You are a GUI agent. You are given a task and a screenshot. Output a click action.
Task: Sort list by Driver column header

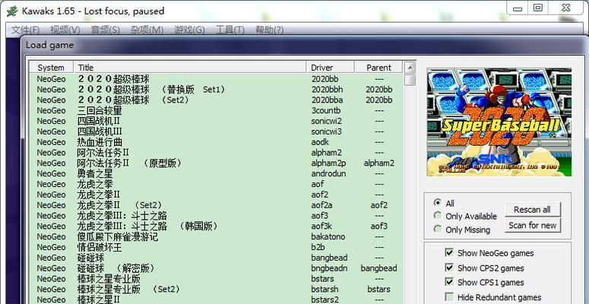(x=330, y=68)
